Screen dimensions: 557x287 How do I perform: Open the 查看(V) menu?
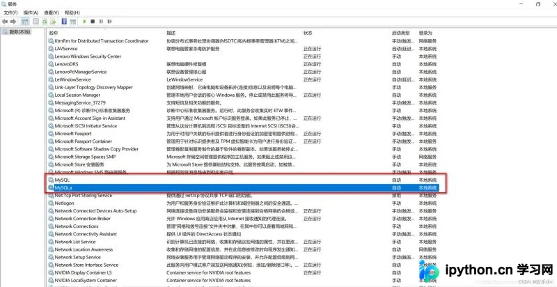tap(52, 13)
